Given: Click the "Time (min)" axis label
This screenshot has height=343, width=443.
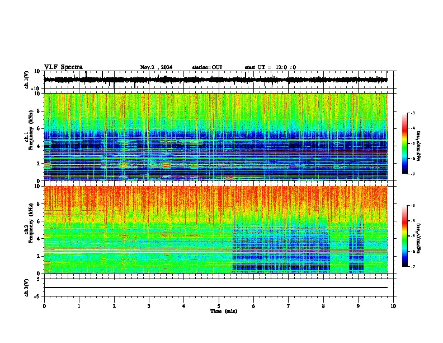Looking at the screenshot, I should [224, 311].
